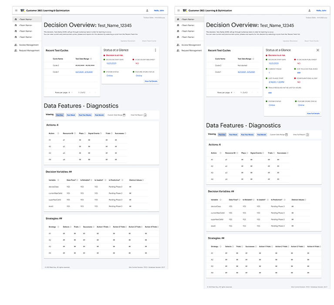The width and height of the screenshot is (334, 305).
Task: Click View Full Details button in left mockup
Action: 151,81
